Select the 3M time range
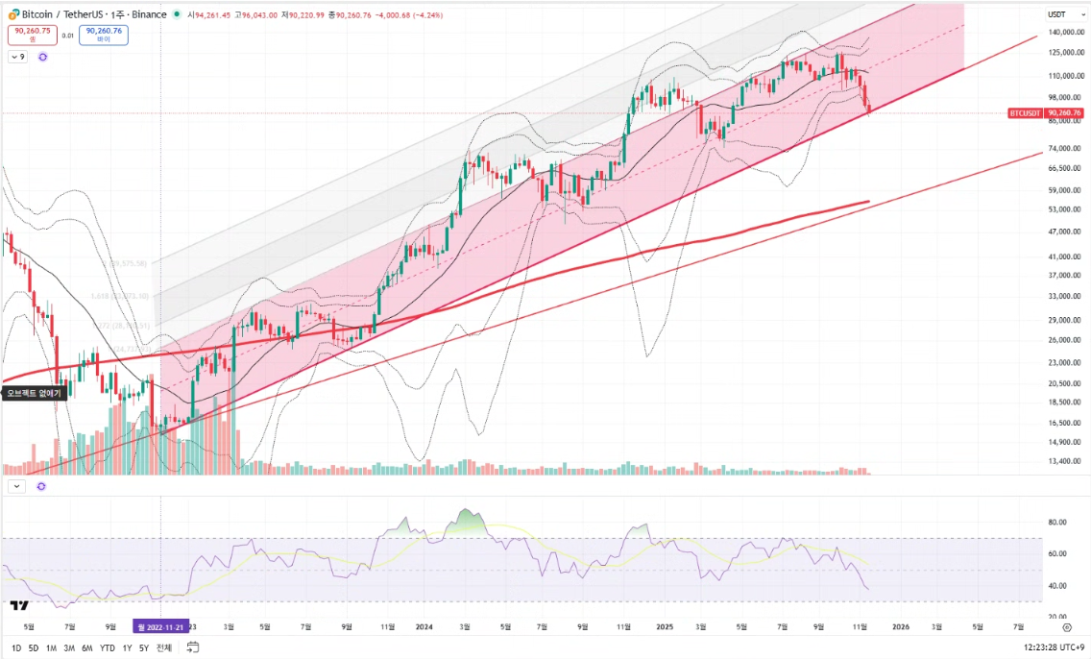 point(69,647)
